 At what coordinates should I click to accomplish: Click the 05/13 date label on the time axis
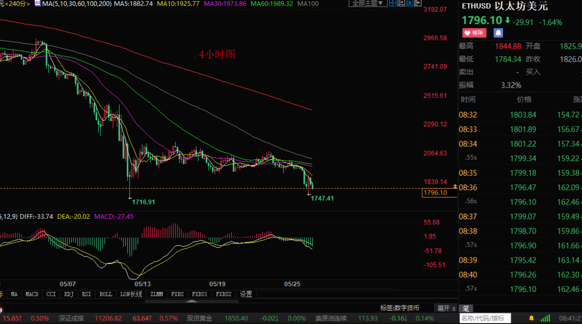[142, 284]
